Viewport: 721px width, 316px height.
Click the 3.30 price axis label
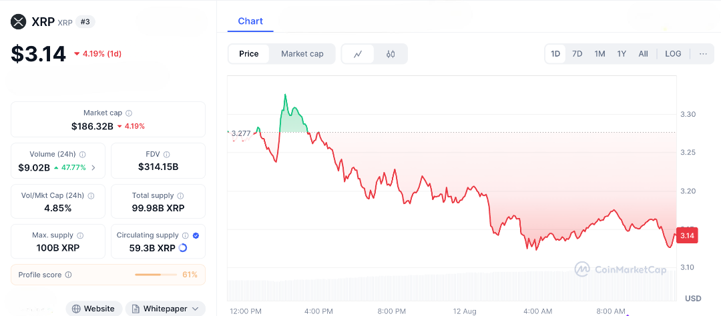pos(688,114)
